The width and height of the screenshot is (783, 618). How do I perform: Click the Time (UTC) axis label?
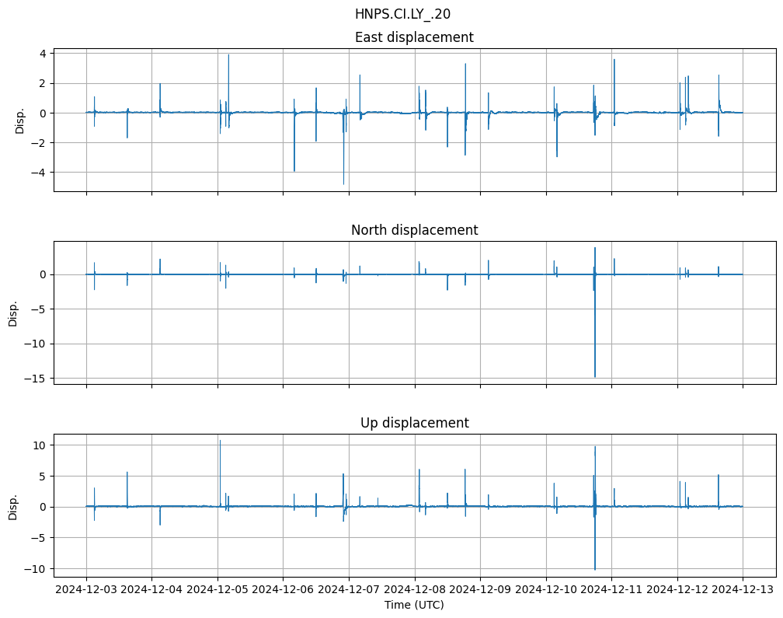414,604
